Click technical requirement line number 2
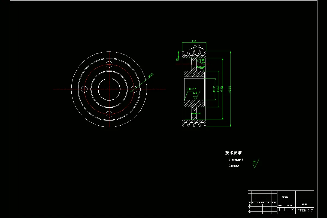327x218 pixels. 233,166
